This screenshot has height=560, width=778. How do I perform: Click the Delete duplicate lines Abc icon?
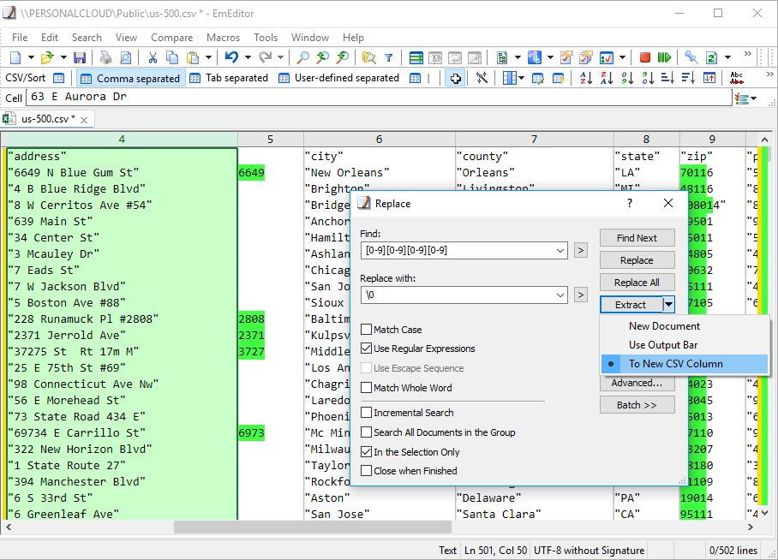click(x=736, y=78)
